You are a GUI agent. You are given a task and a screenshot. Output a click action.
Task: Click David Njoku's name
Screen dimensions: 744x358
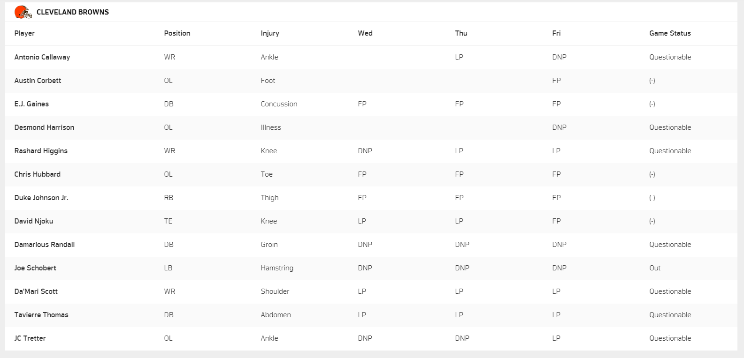point(34,221)
